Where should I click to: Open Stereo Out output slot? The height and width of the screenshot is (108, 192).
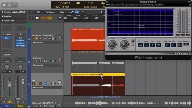[7, 55]
